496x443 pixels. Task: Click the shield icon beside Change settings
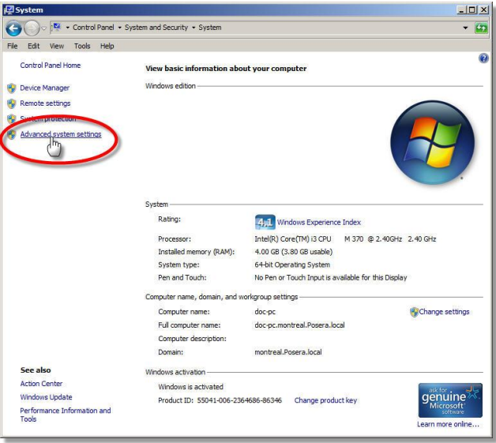point(414,312)
